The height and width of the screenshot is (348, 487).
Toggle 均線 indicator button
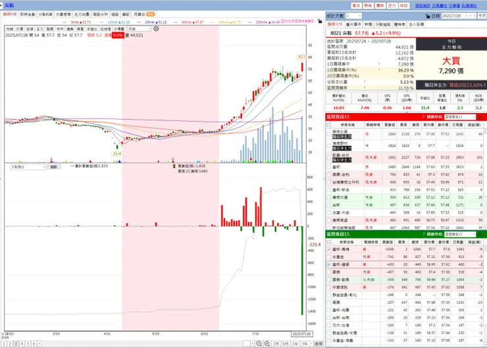10,29
